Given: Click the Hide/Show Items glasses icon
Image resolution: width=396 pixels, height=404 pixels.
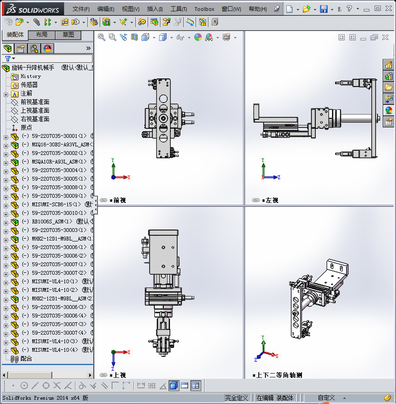Looking at the screenshot, I should pos(180,38).
